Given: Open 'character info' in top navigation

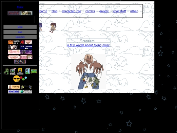Looking at the screenshot, I should click(71, 11).
